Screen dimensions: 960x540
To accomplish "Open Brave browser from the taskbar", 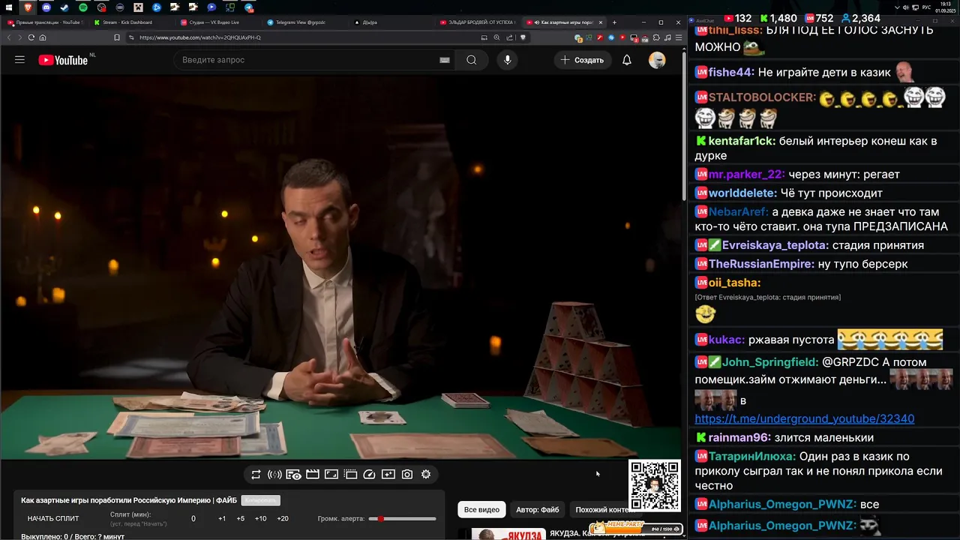I will [28, 7].
